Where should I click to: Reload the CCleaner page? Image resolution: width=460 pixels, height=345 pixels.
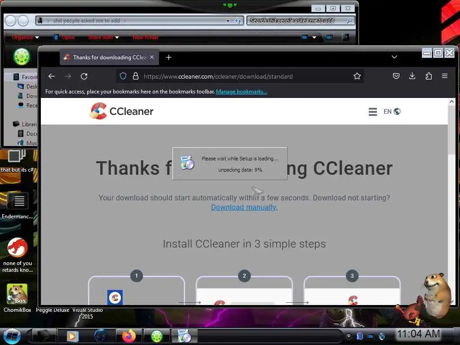coord(84,76)
